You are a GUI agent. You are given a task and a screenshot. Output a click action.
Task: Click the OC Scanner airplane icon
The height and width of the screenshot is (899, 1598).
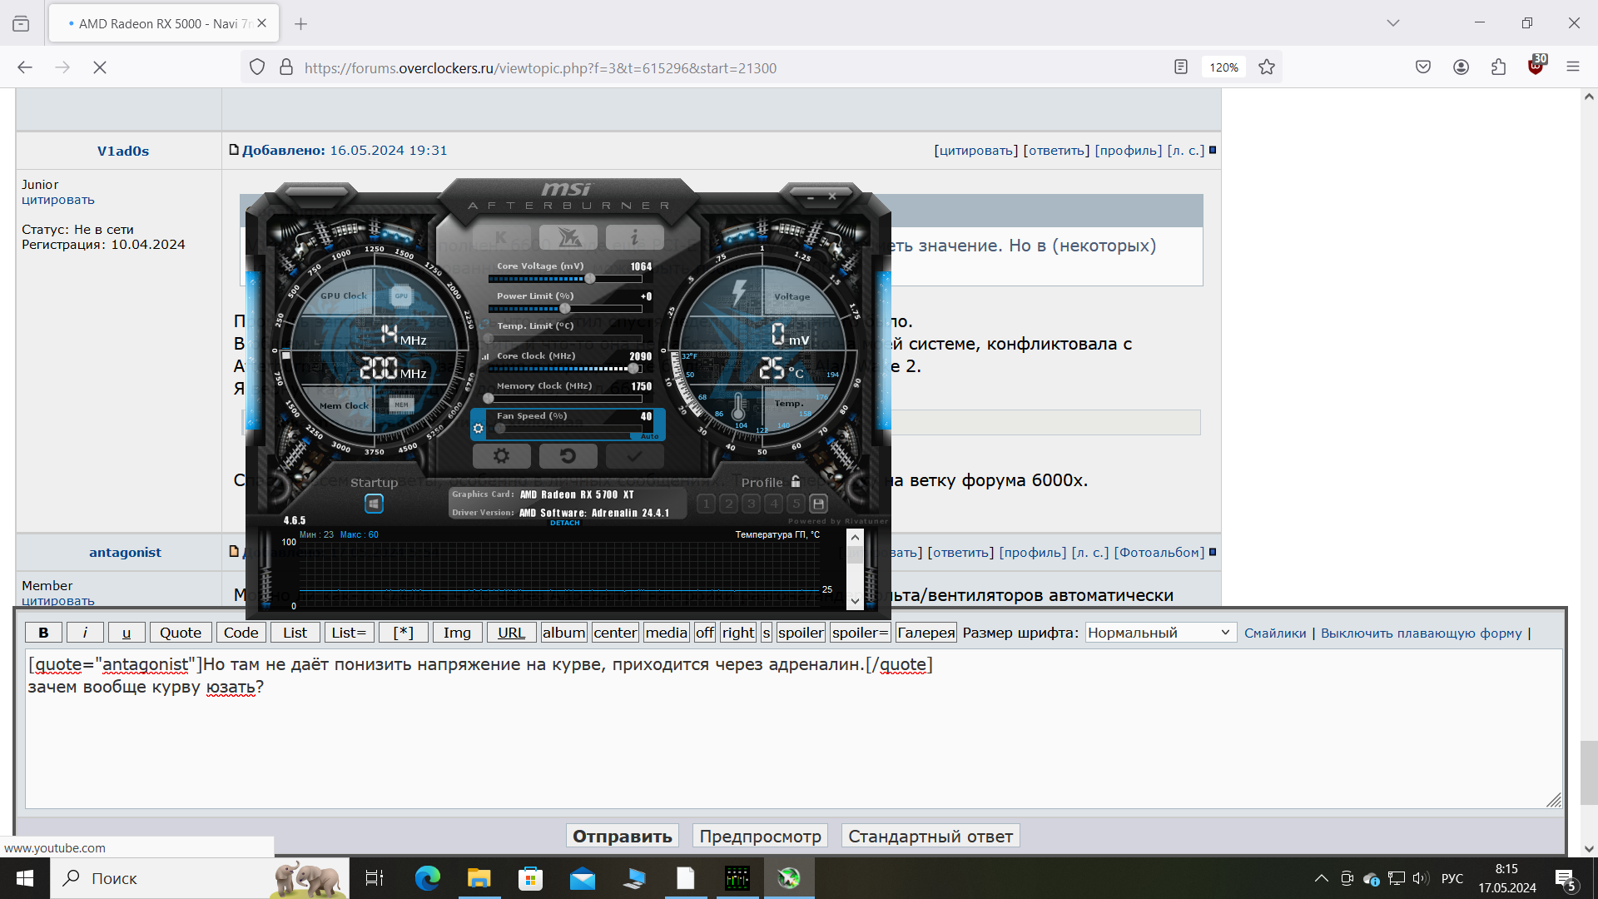point(568,238)
